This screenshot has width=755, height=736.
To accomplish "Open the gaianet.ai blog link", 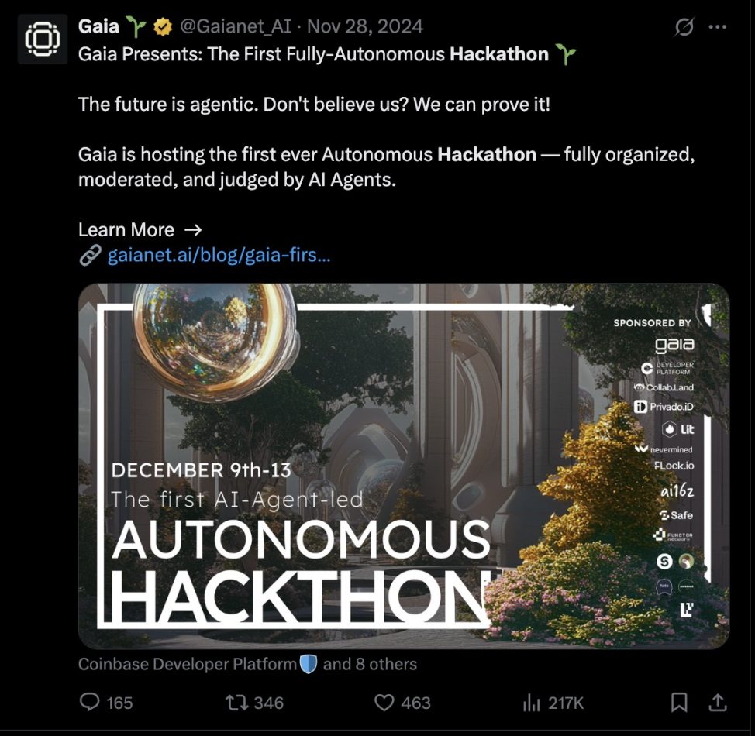I will click(219, 255).
